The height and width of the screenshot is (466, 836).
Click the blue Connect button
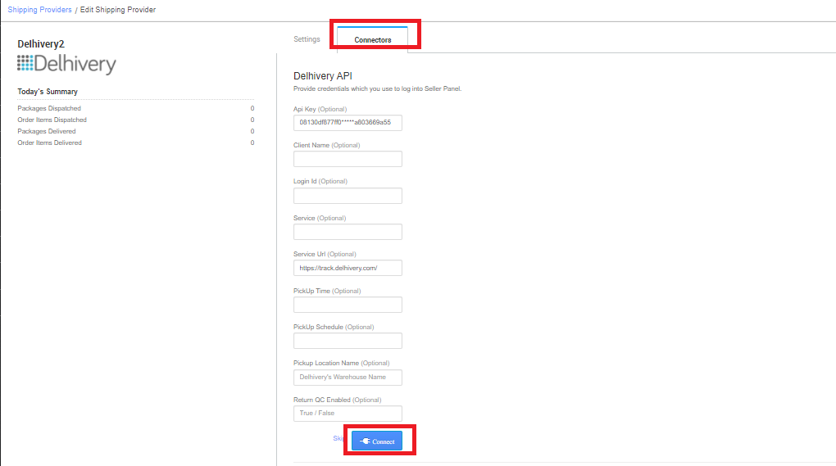(377, 441)
